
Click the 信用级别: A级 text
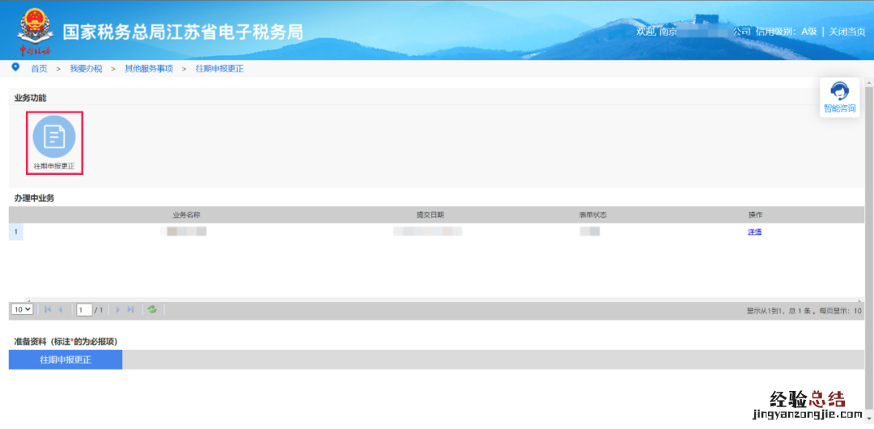pyautogui.click(x=786, y=32)
